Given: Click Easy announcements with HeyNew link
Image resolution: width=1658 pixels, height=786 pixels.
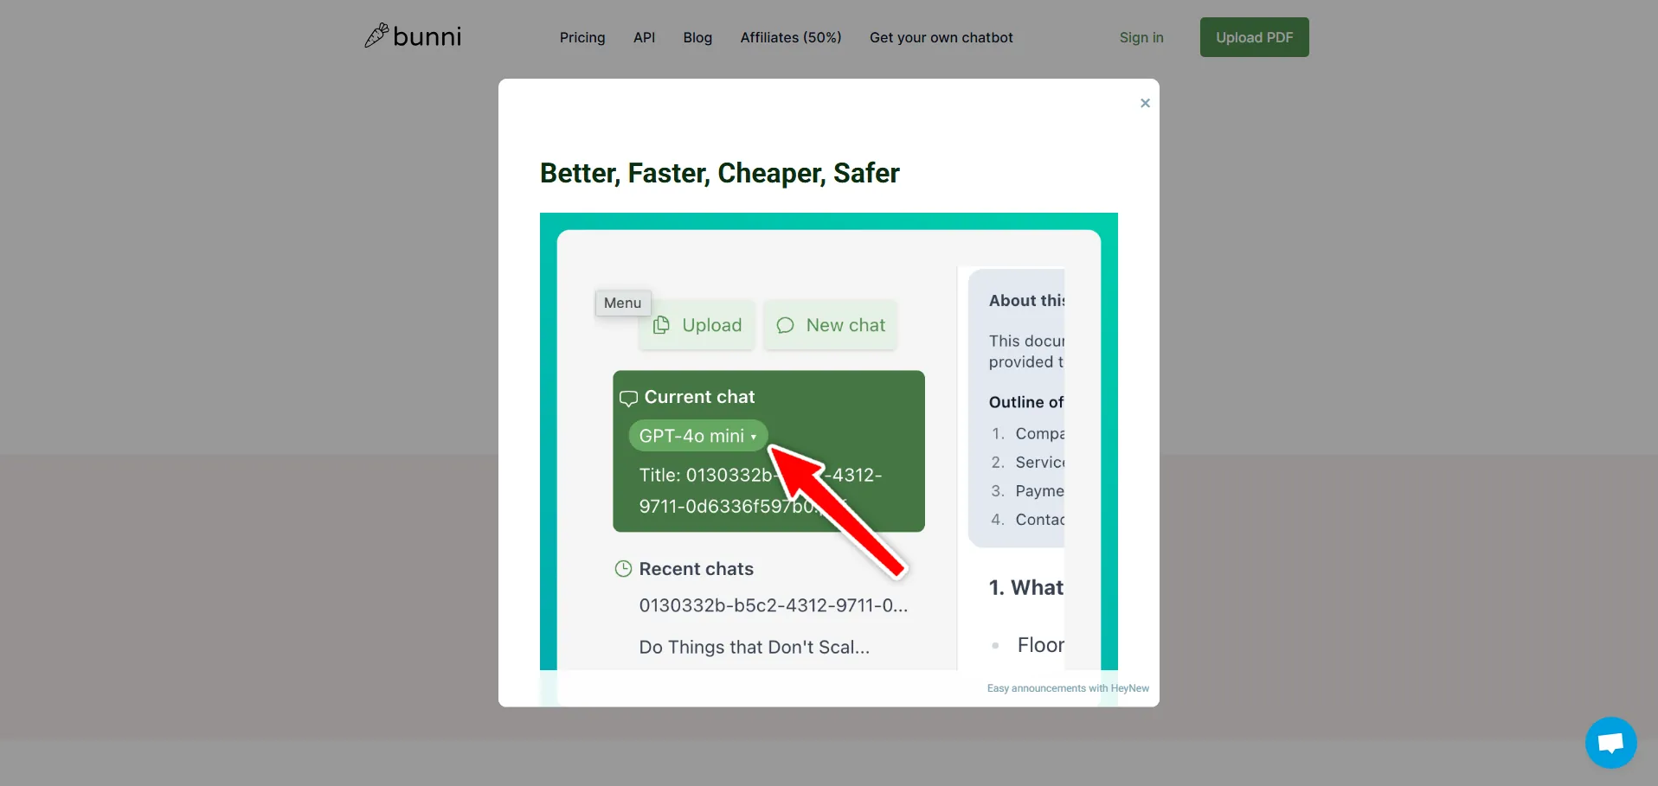Looking at the screenshot, I should (1067, 688).
